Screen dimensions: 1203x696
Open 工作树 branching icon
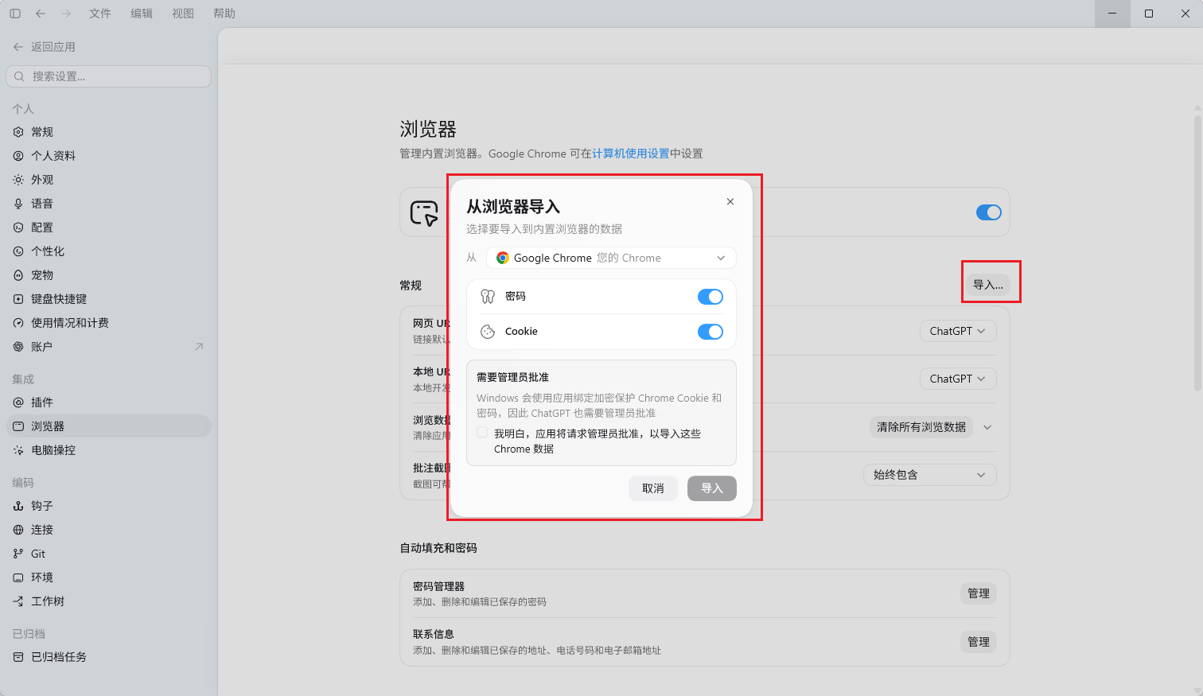[18, 601]
